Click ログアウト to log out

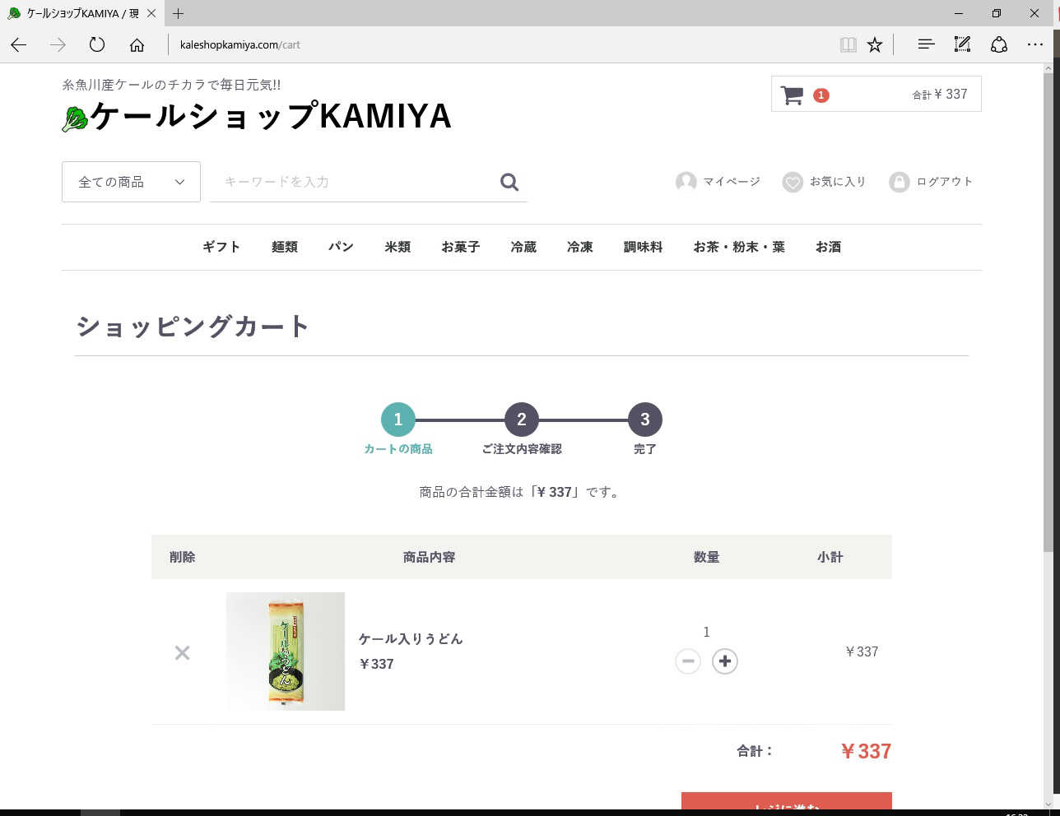[x=932, y=182]
